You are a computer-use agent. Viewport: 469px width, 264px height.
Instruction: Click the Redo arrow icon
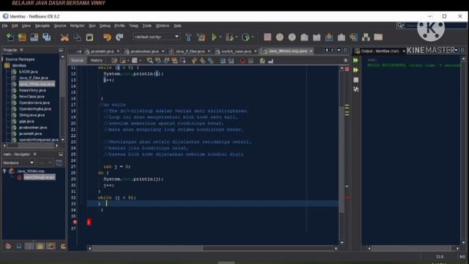pos(119,37)
